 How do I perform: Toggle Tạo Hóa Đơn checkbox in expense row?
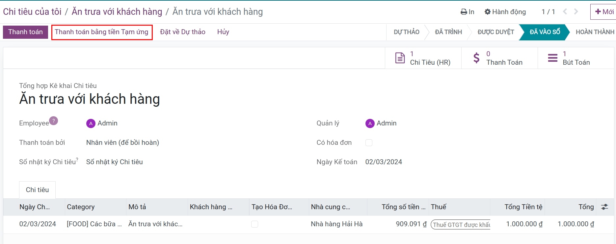[254, 224]
